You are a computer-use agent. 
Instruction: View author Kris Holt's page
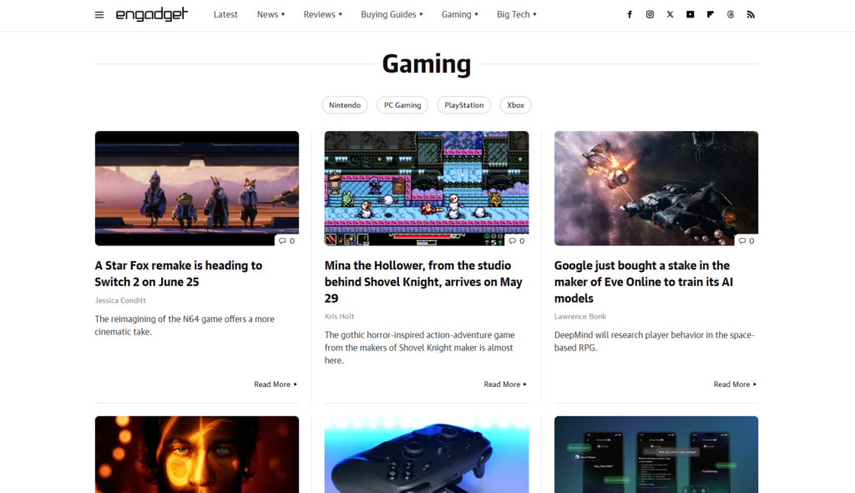click(339, 316)
